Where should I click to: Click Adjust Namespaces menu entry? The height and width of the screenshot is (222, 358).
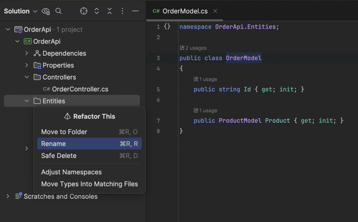71,172
